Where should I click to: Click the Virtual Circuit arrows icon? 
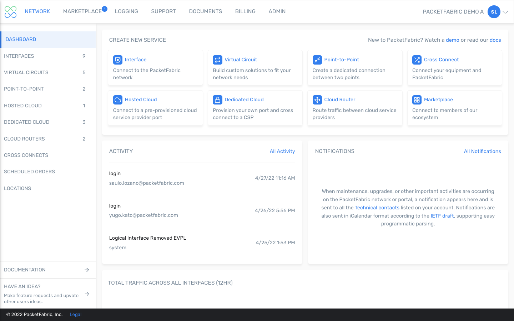tap(217, 60)
